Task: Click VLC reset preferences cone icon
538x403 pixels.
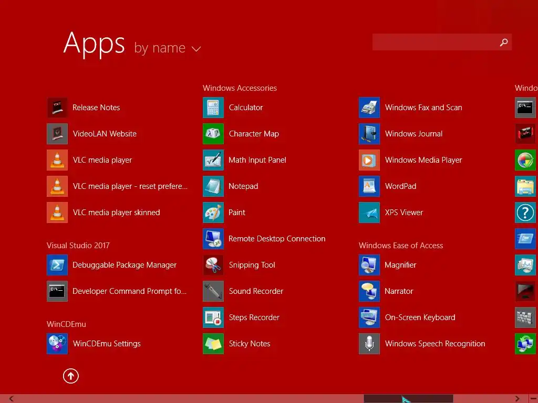Action: [x=57, y=186]
